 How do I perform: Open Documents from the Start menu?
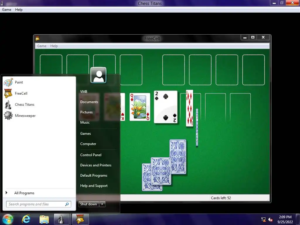(x=89, y=102)
